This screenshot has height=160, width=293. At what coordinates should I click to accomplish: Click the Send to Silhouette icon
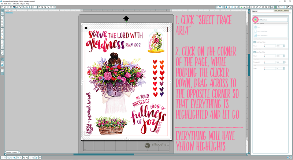coord(290,7)
